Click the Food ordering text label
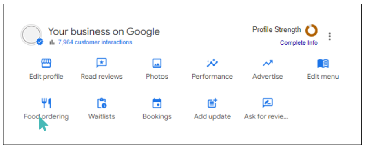The image size is (365, 147). coord(46,116)
